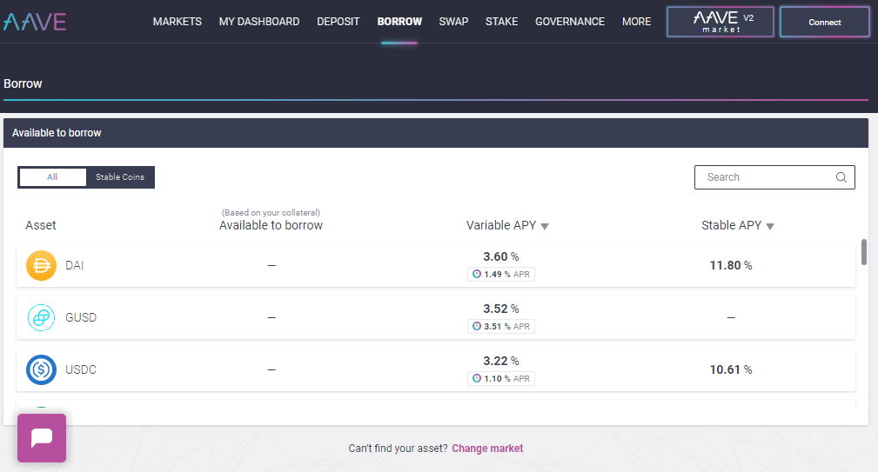The width and height of the screenshot is (878, 472).
Task: Navigate to DEPOSIT
Action: 338,22
